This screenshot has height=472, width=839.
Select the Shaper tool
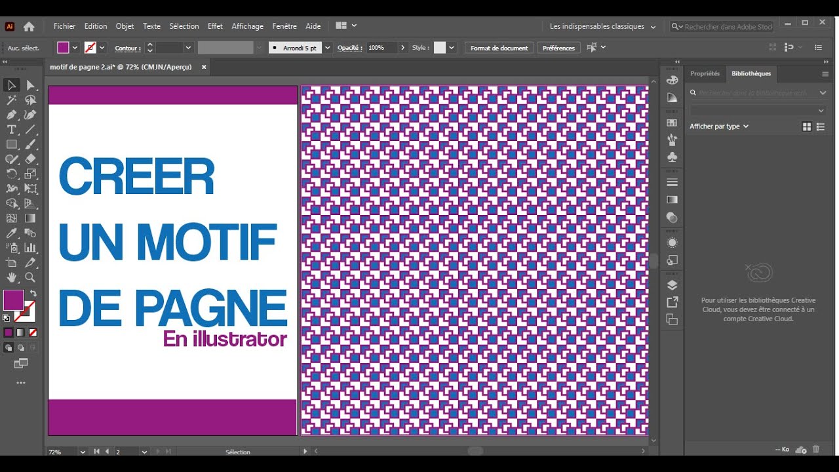(11, 159)
